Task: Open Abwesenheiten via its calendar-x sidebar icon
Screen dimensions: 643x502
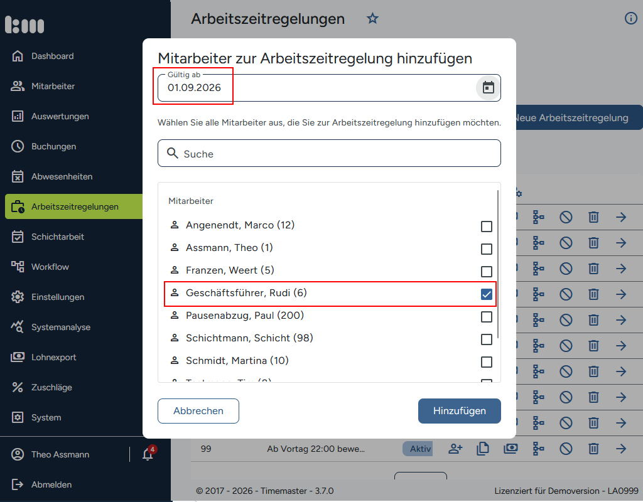Action: pos(17,176)
